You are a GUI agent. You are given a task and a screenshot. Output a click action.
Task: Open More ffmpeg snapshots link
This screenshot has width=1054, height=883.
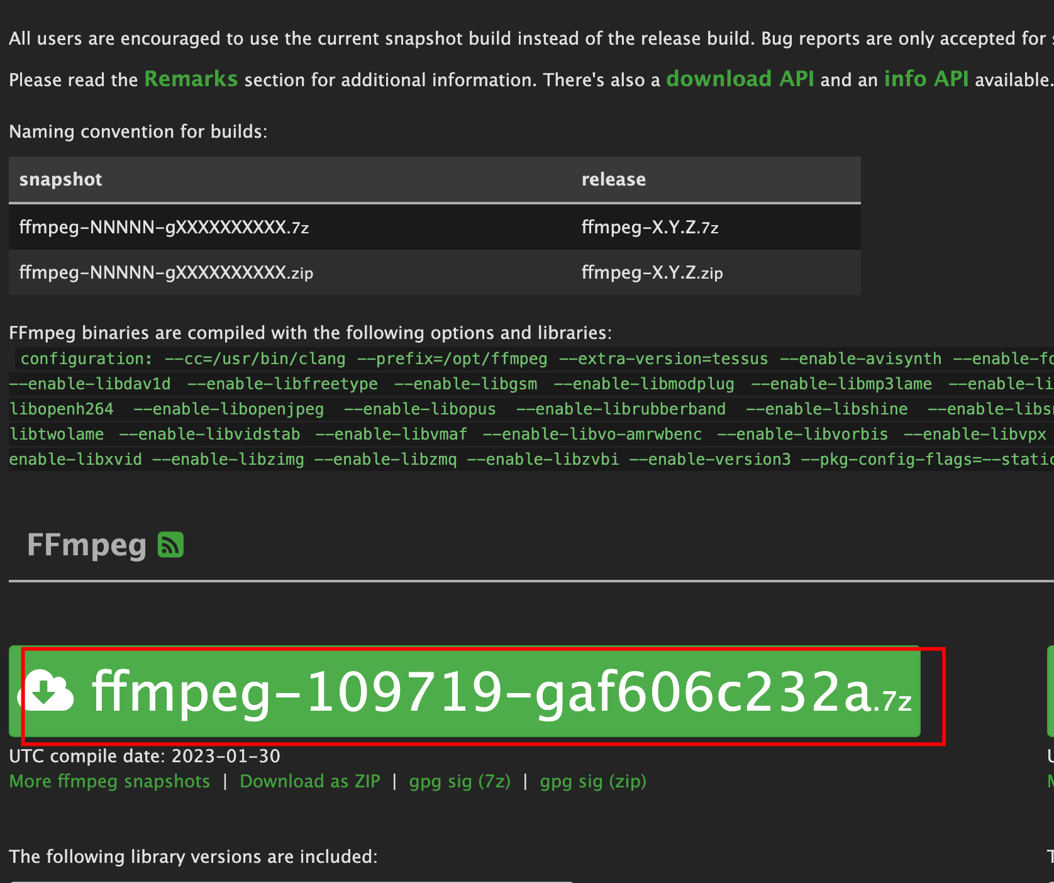(x=110, y=781)
